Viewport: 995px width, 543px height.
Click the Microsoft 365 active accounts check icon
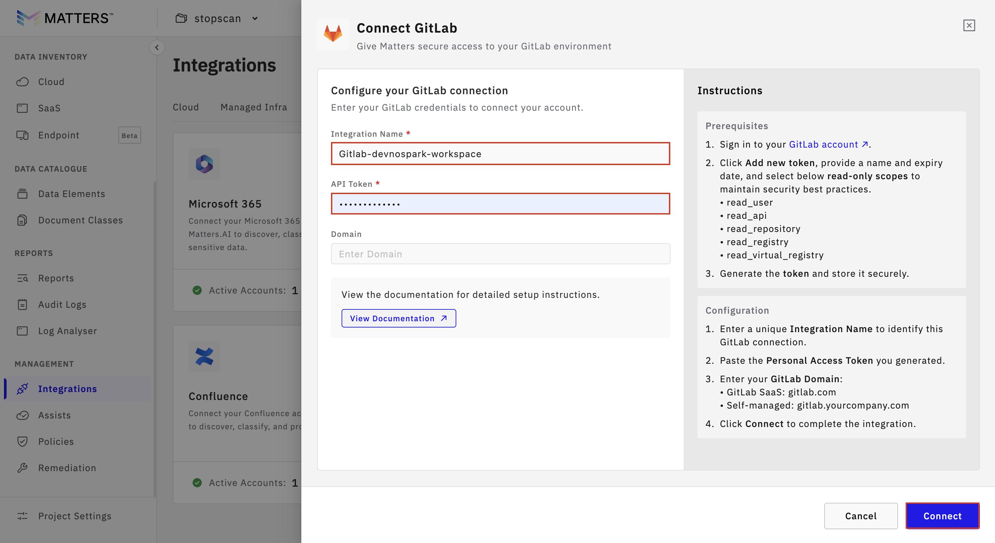[197, 290]
